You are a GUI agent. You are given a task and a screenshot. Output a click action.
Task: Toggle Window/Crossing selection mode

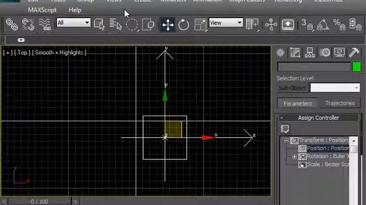click(x=148, y=24)
